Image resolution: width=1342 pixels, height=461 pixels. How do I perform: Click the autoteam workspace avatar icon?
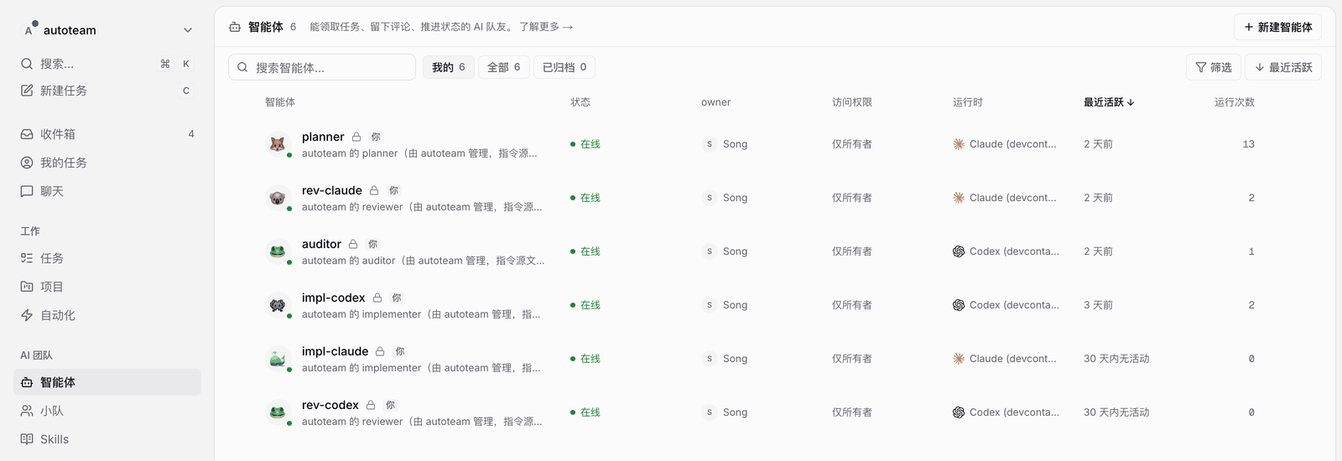29,29
